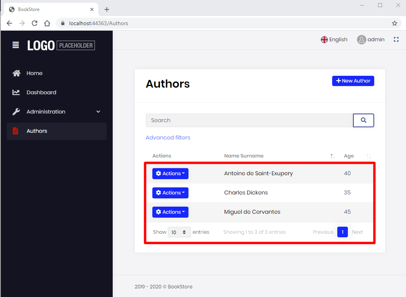Select Authors in the sidebar menu
Image resolution: width=406 pixels, height=297 pixels.
tap(57, 131)
